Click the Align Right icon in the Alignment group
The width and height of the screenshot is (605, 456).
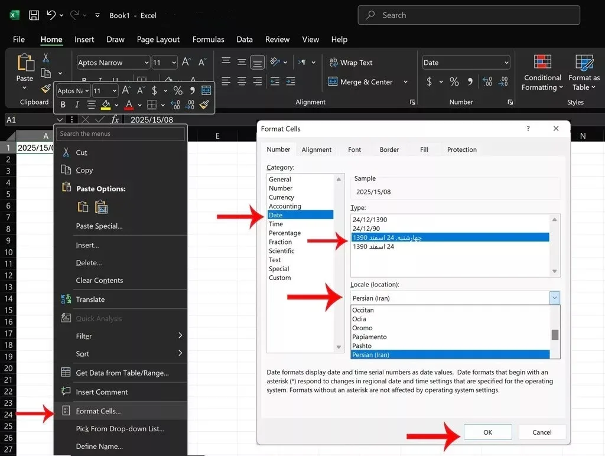258,82
